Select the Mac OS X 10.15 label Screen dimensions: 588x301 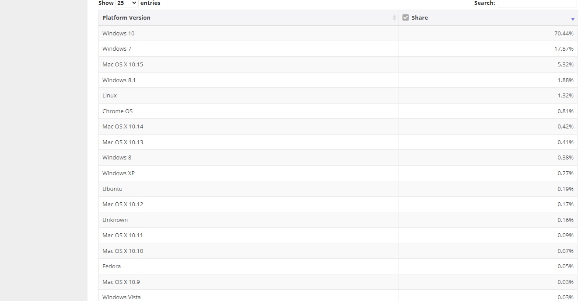pos(123,64)
